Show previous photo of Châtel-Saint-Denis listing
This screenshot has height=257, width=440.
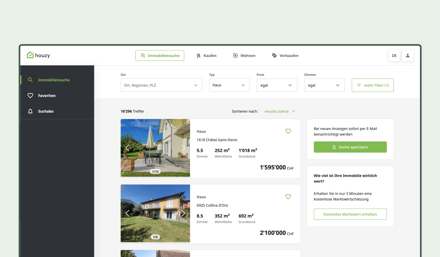coord(127,148)
